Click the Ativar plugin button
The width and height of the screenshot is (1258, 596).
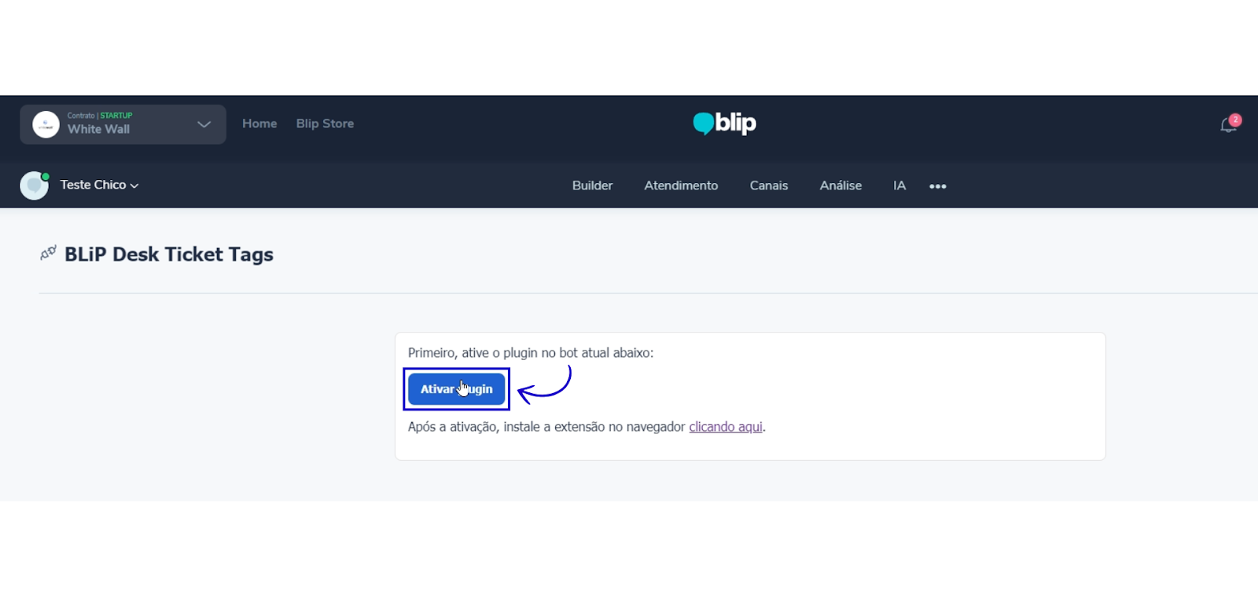pos(456,389)
